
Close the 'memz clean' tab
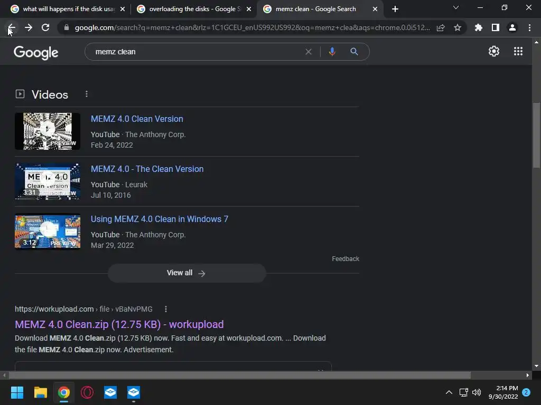coord(375,9)
